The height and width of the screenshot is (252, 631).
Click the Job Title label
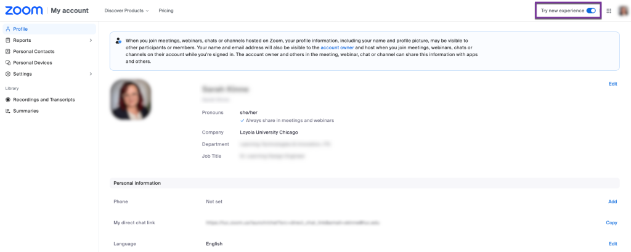click(212, 156)
